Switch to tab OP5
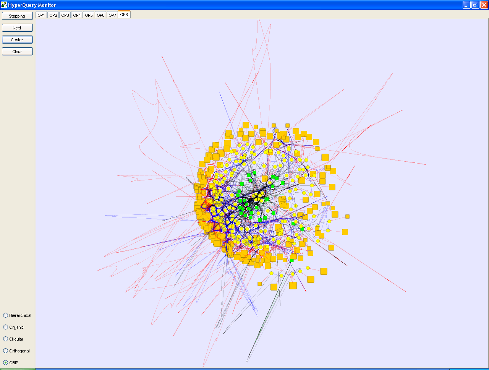Viewport: 489px width, 370px height. click(89, 15)
